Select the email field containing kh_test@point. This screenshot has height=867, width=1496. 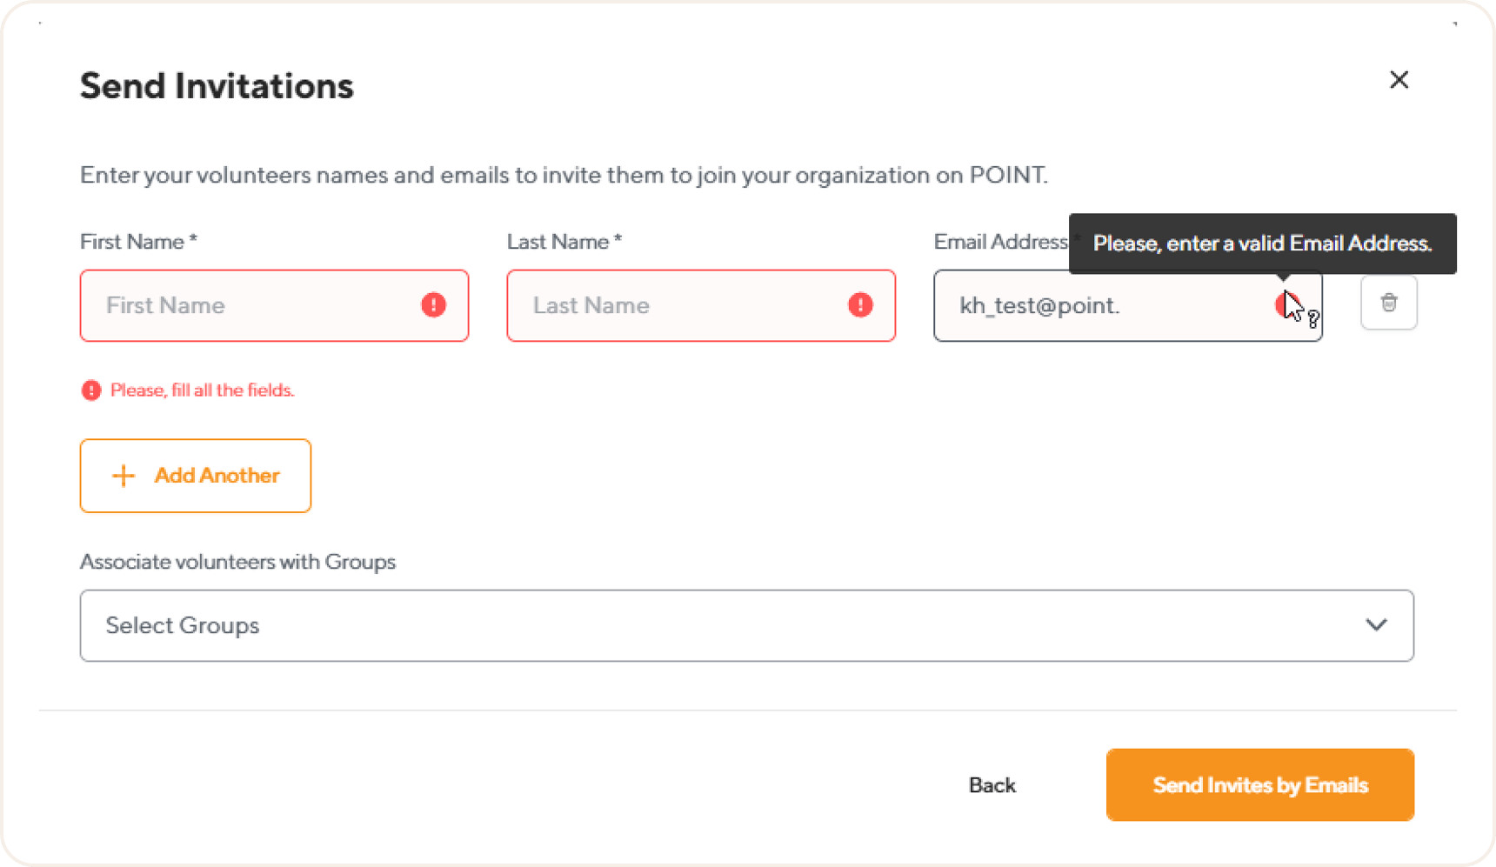(1087, 305)
